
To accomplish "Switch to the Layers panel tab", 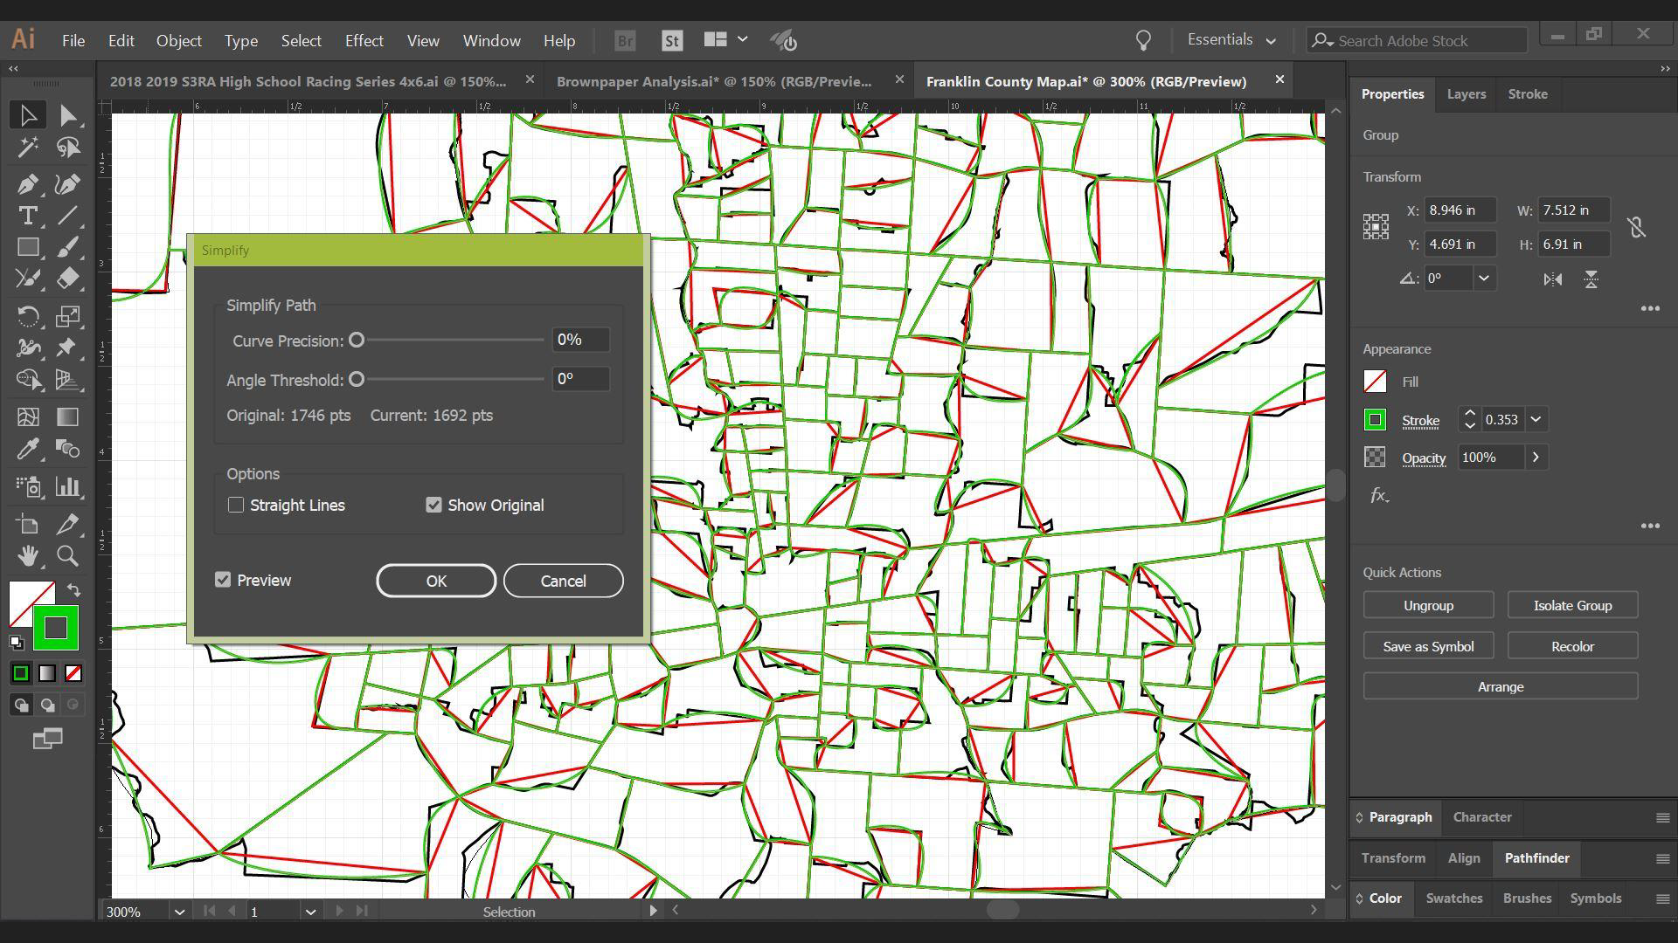I will (1466, 94).
